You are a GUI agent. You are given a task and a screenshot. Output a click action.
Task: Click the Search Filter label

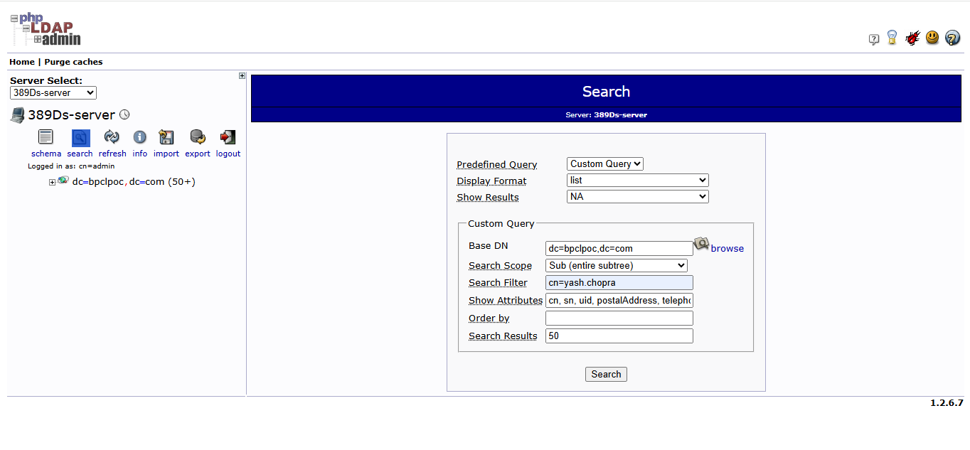[498, 283]
